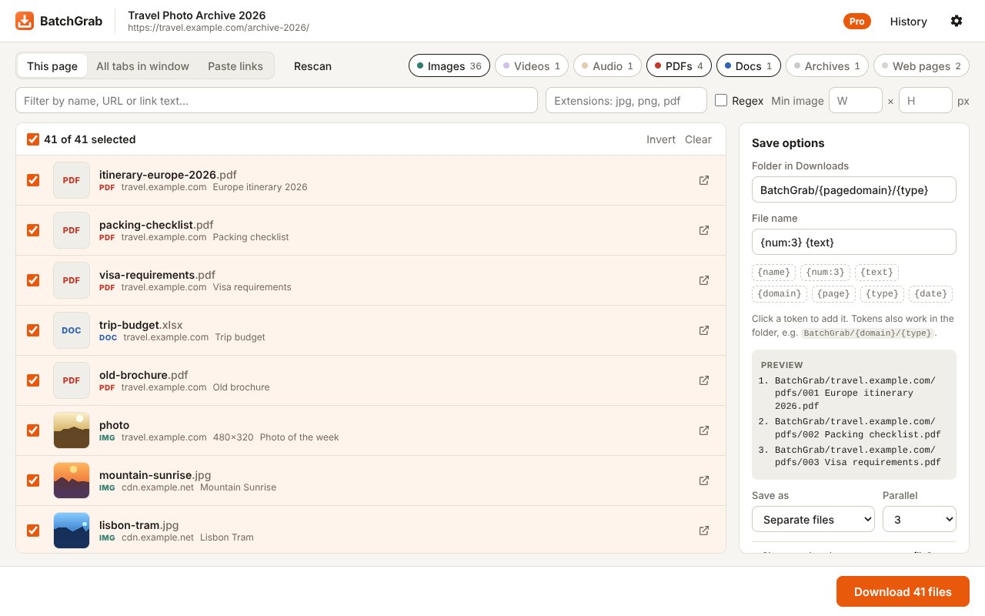Click the PDF icon for packing-checklist
The height and width of the screenshot is (616, 985).
[x=72, y=230]
